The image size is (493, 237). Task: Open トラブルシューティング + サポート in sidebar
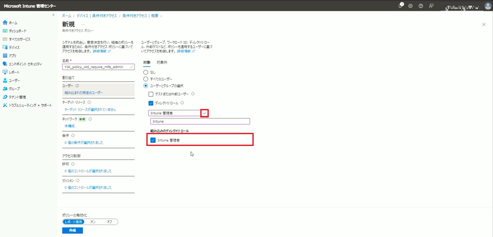pyautogui.click(x=30, y=105)
